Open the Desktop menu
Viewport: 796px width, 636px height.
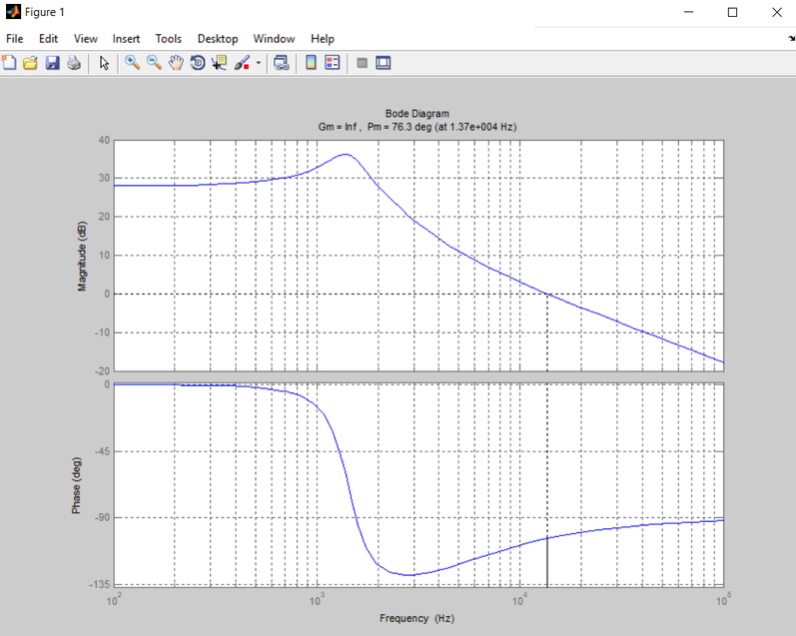218,38
